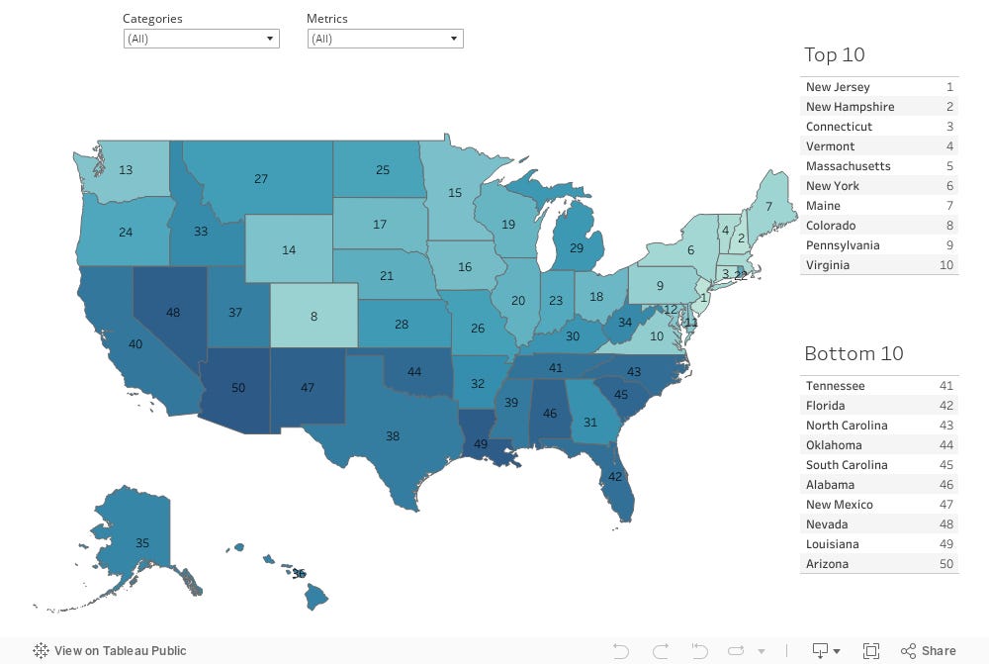Select North Carolina row in Bottom 10
Viewport: 989px width, 664px height.
pyautogui.click(x=879, y=426)
